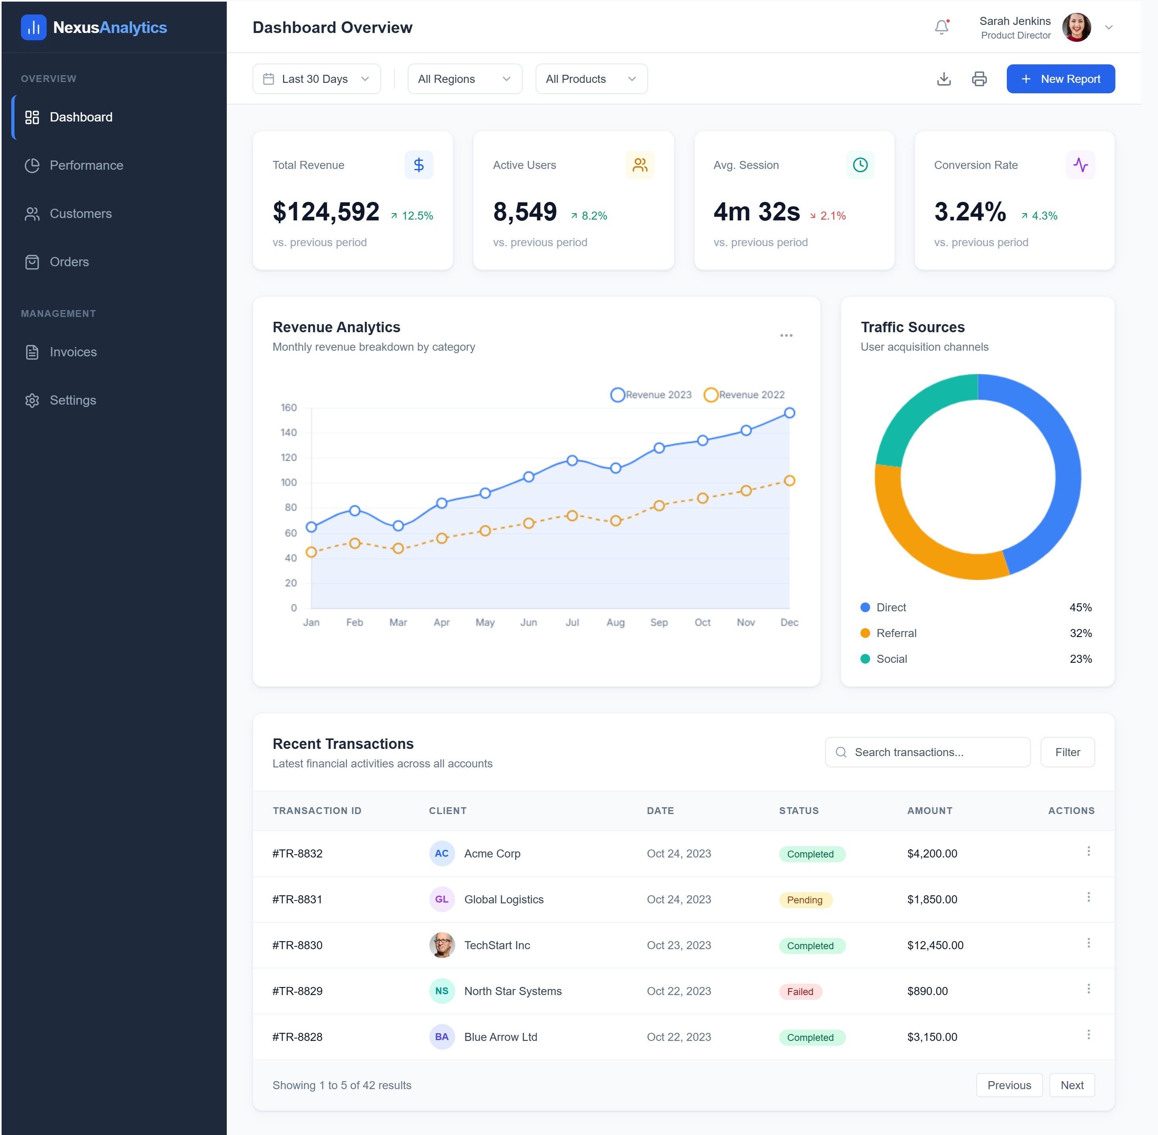Expand the user profile chevron menu
This screenshot has width=1158, height=1135.
1109,27
